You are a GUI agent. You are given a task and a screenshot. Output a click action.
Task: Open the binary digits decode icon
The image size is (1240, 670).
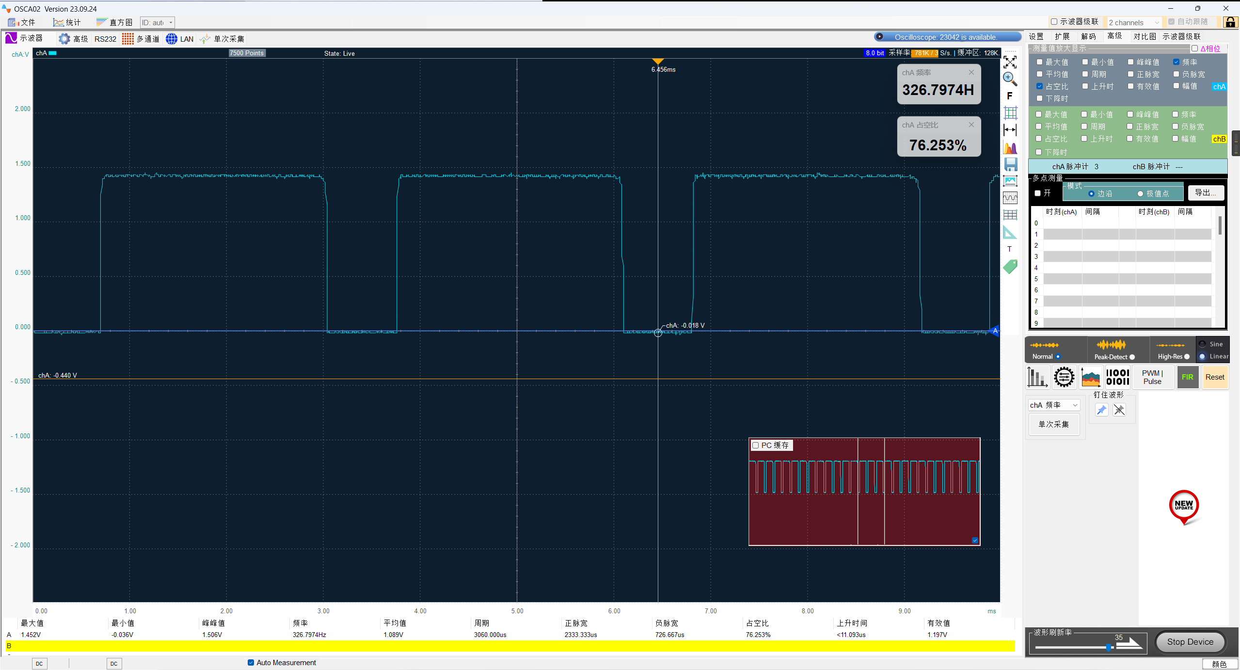1118,377
